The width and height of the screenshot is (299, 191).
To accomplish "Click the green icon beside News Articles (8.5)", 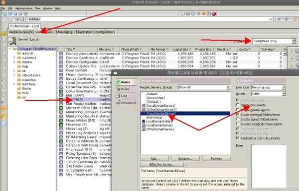I will [x=61, y=121].
